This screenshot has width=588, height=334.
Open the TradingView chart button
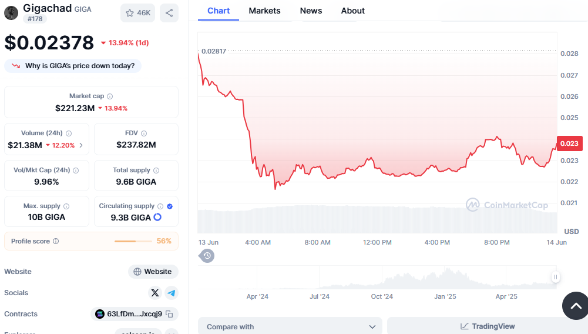[488, 326]
